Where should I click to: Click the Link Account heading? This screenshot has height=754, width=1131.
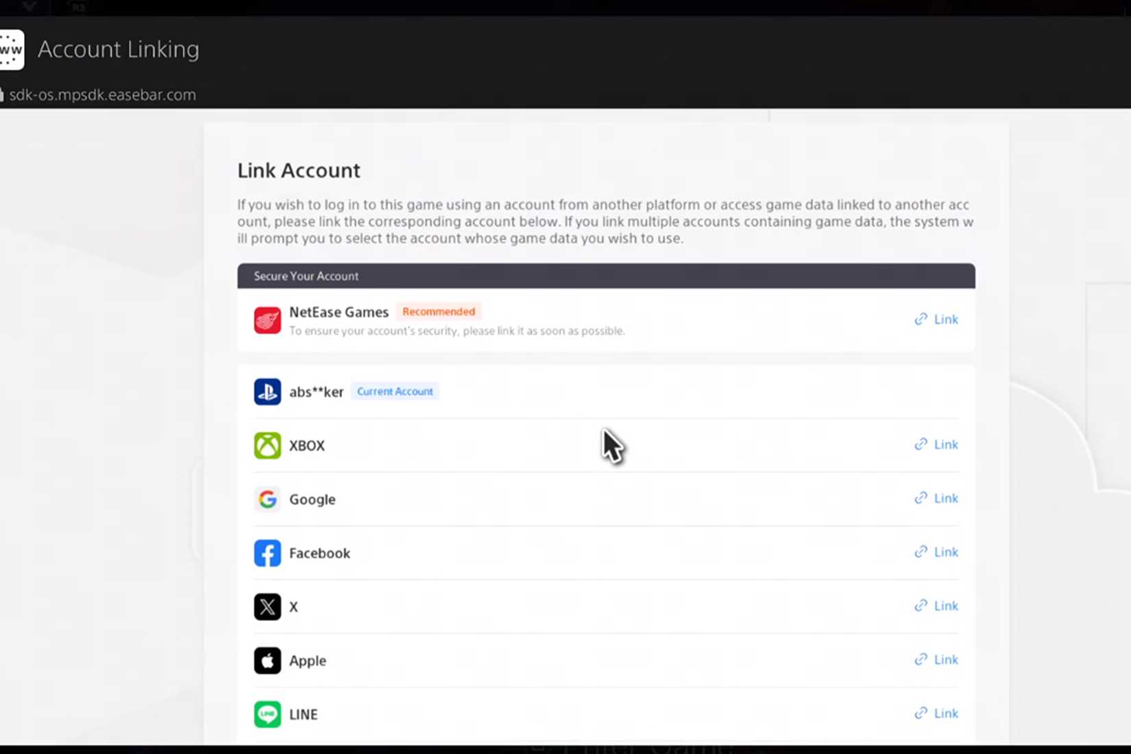[299, 171]
